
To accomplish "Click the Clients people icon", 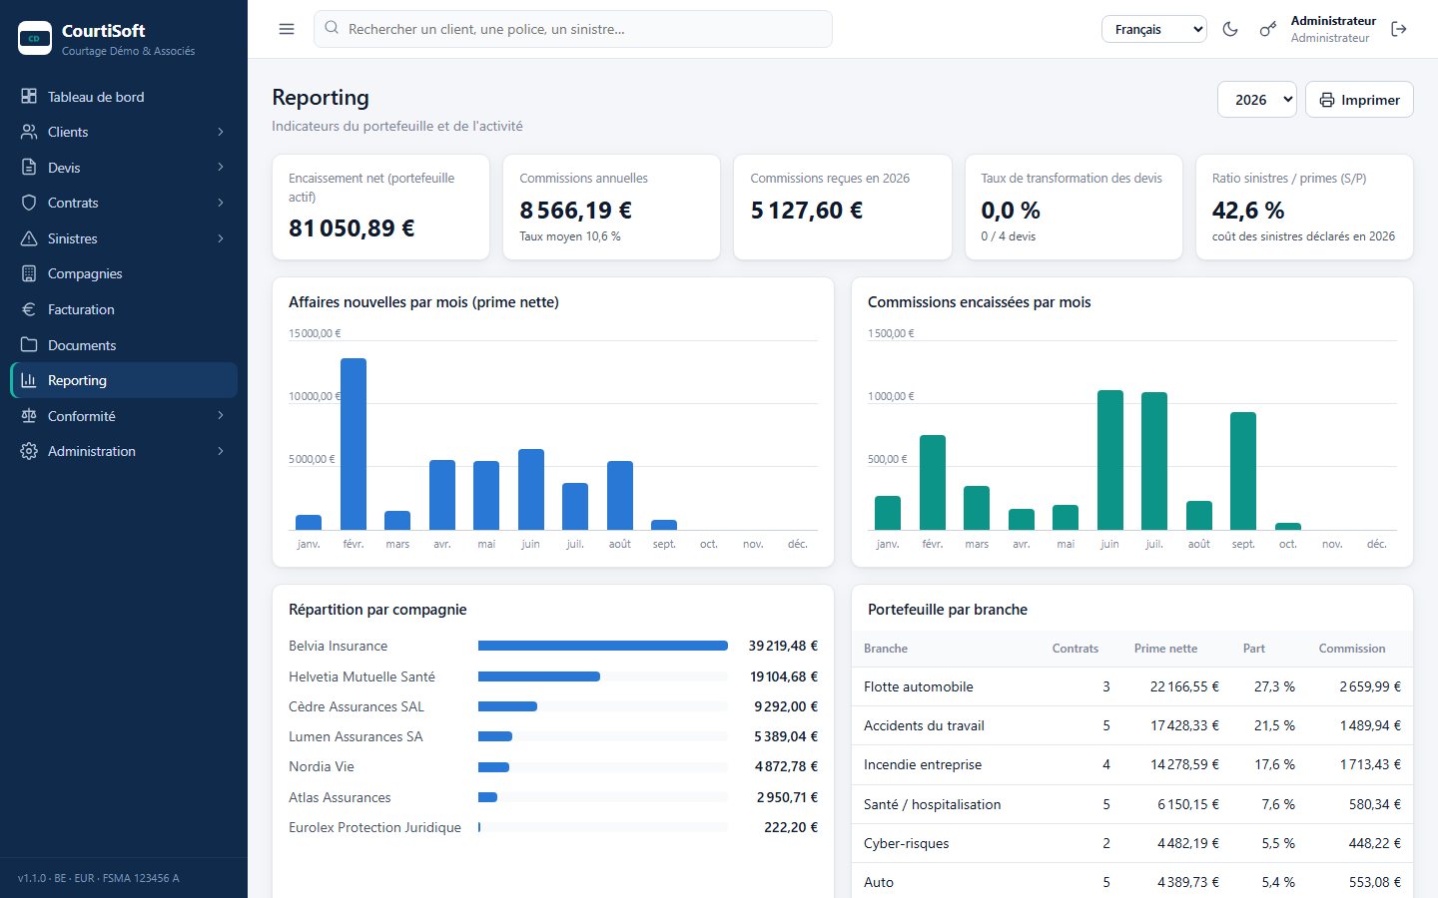I will tap(29, 132).
